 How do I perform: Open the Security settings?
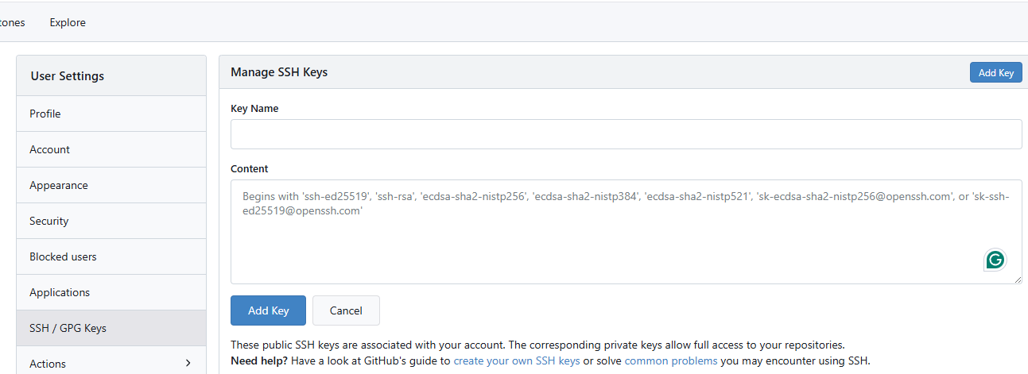click(49, 221)
